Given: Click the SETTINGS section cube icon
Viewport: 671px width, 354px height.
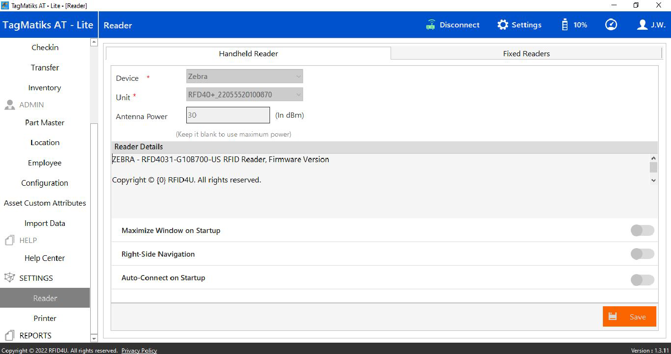Looking at the screenshot, I should point(9,278).
